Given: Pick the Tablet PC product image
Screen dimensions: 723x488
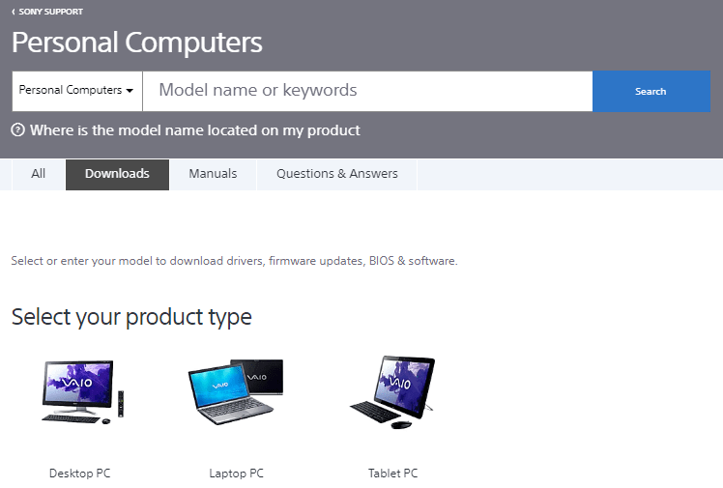Looking at the screenshot, I should 392,391.
